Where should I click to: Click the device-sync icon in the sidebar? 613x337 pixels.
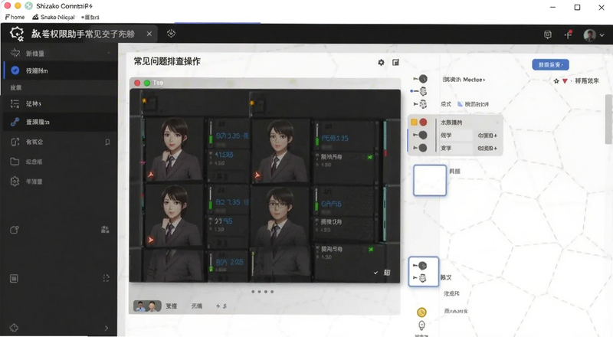(15, 142)
